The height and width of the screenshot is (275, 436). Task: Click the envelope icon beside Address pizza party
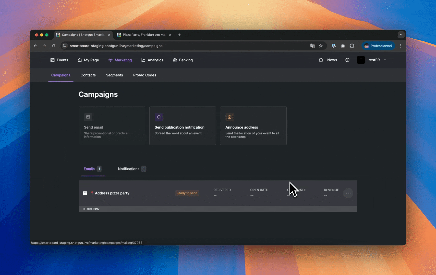tap(85, 193)
